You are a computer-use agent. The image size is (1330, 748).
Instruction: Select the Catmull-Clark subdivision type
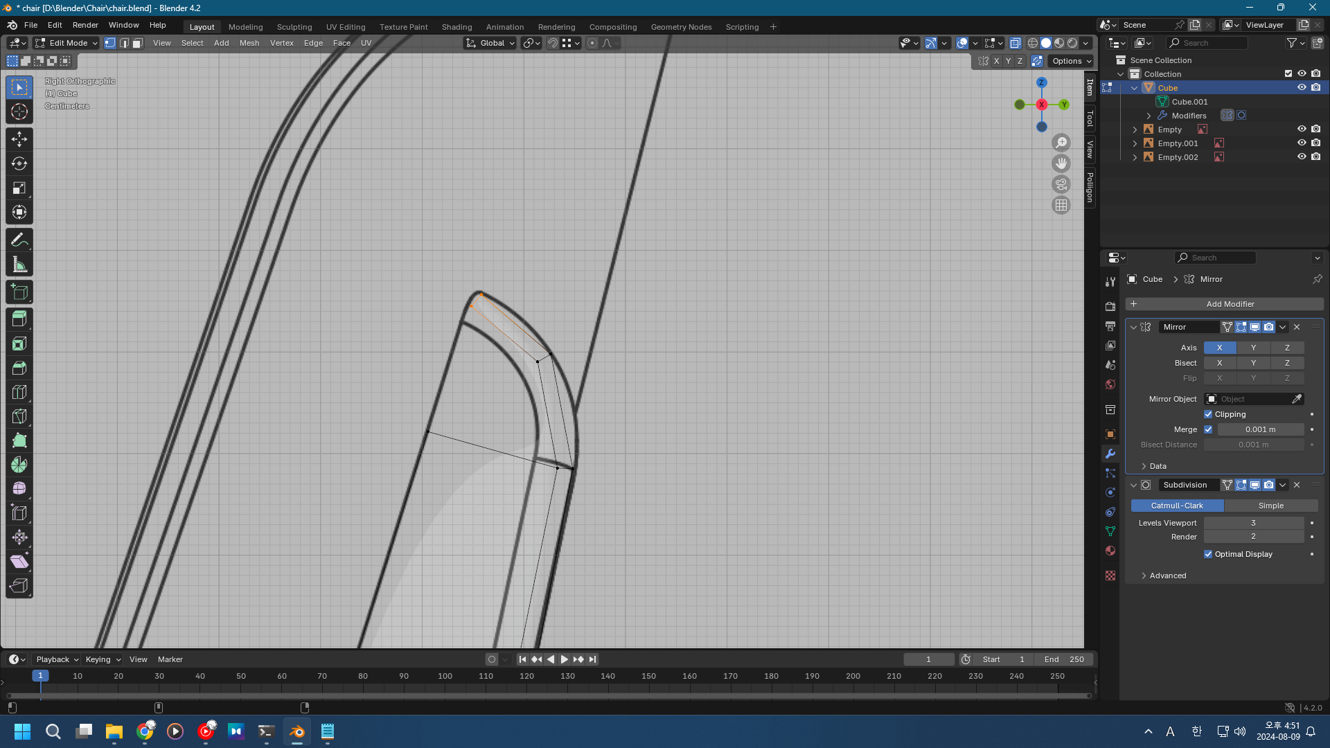point(1177,506)
